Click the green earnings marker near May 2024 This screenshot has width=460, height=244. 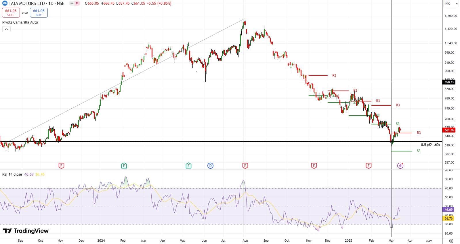(x=188, y=166)
